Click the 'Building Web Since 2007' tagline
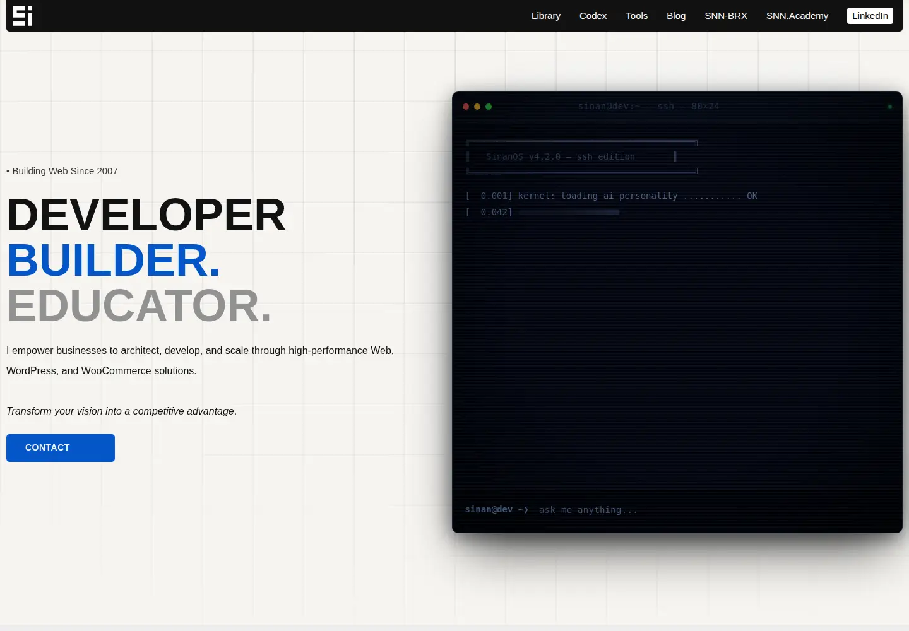The image size is (909, 631). click(x=62, y=171)
